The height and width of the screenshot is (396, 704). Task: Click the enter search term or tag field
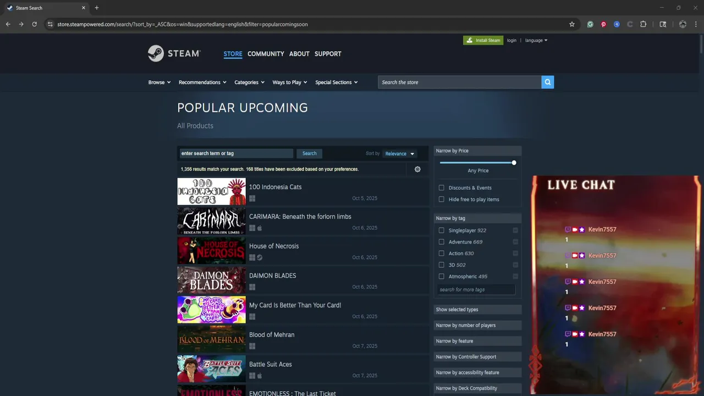237,153
